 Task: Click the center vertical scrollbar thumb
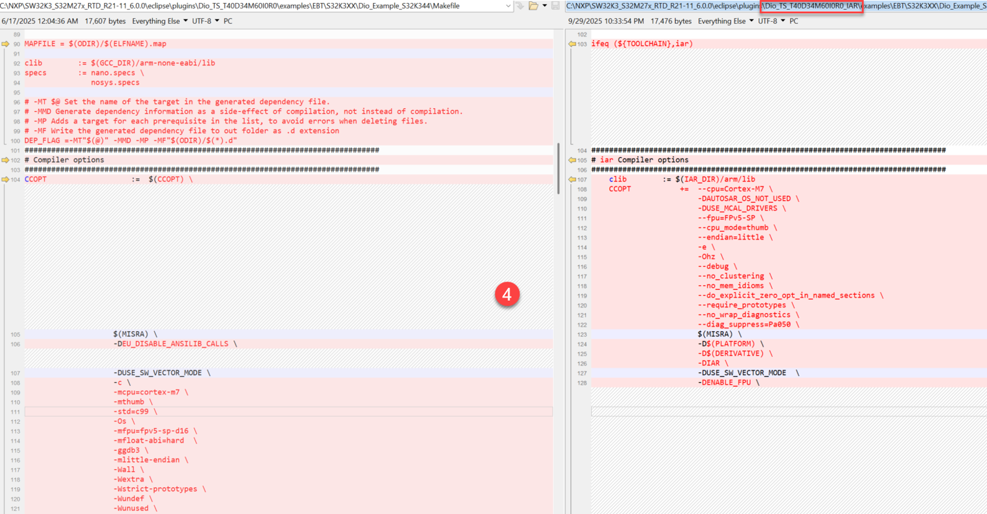[558, 168]
